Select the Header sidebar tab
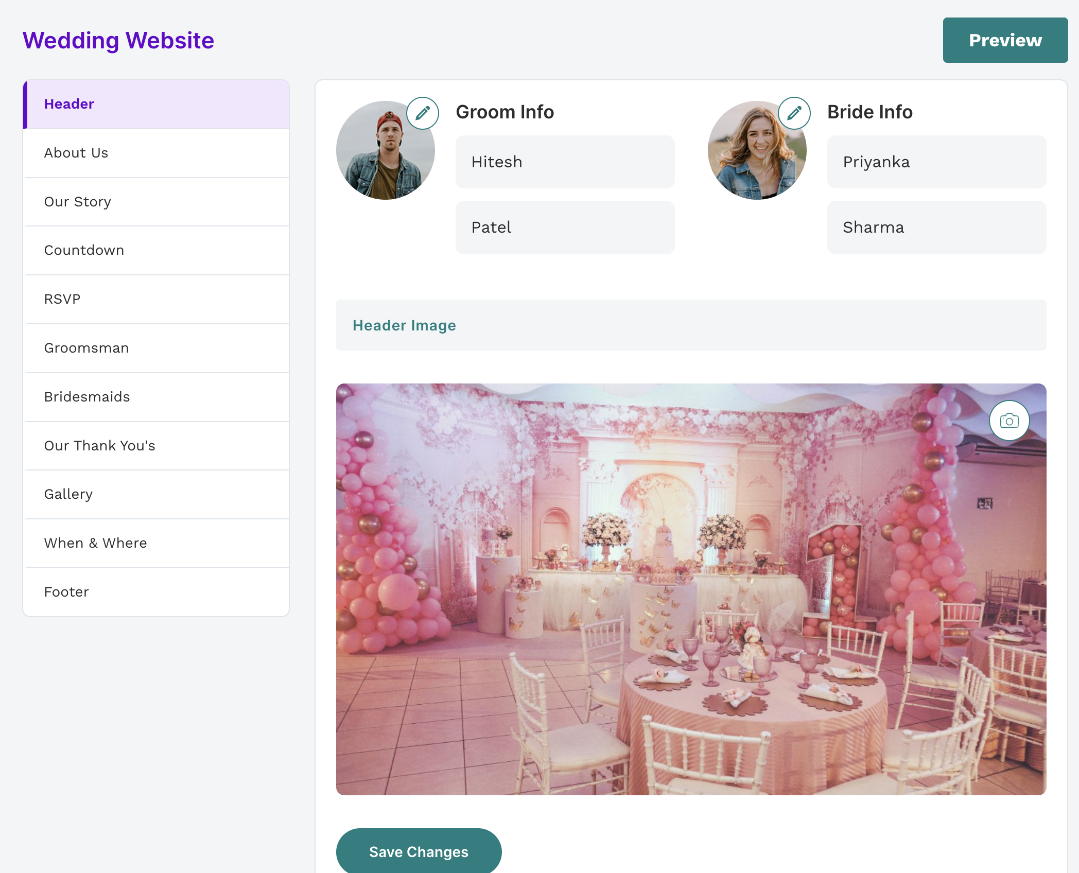1079x873 pixels. [156, 104]
